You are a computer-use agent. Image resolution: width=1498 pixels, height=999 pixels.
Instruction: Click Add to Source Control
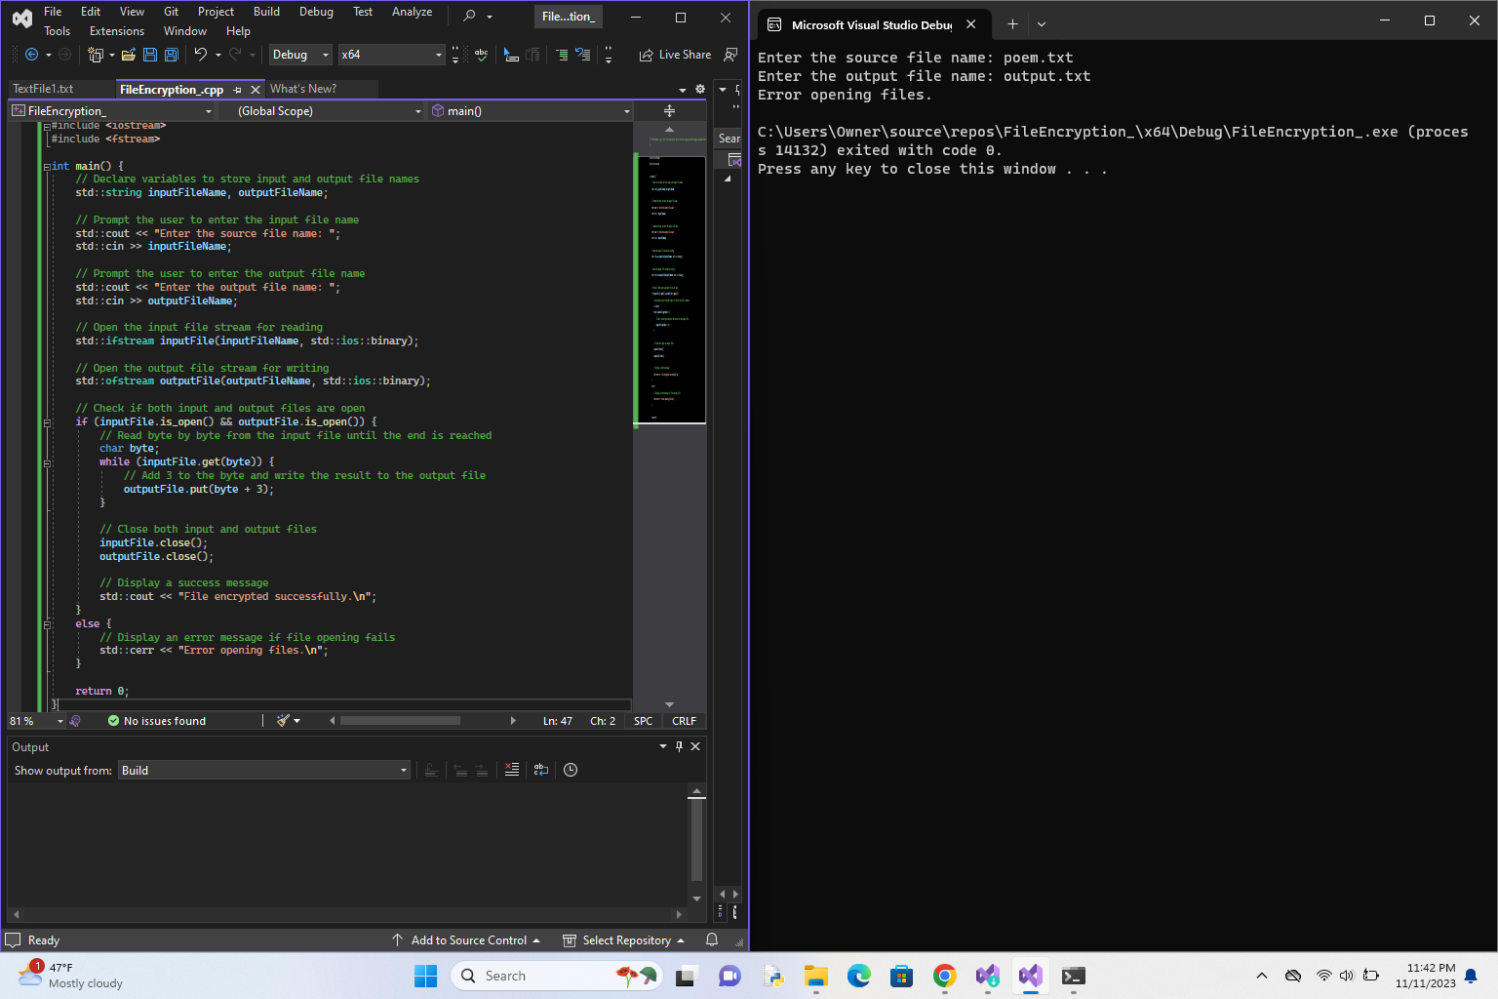point(468,940)
